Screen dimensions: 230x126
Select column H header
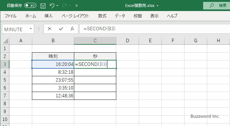(x=219, y=41)
